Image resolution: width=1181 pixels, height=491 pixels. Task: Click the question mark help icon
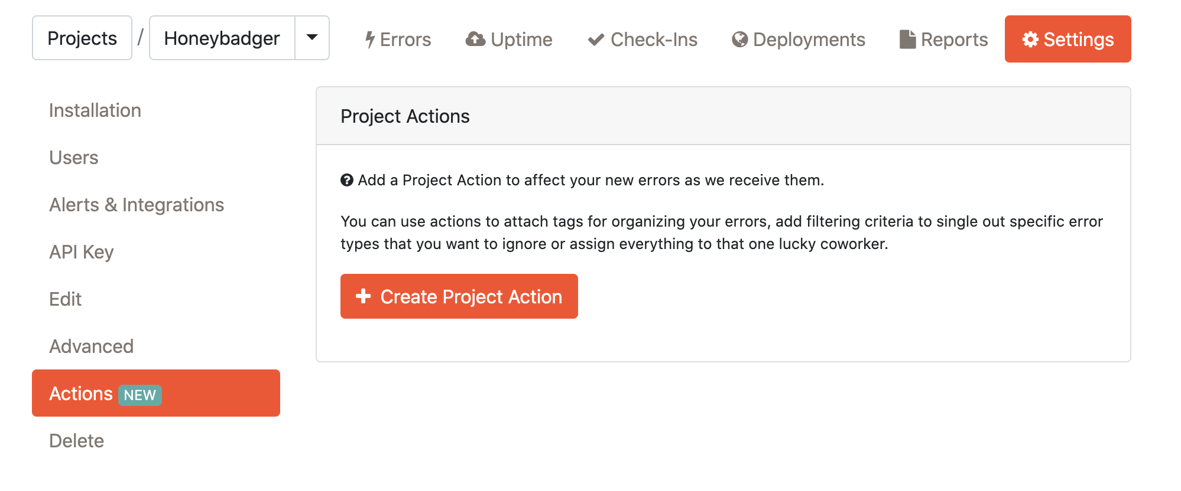click(x=347, y=180)
